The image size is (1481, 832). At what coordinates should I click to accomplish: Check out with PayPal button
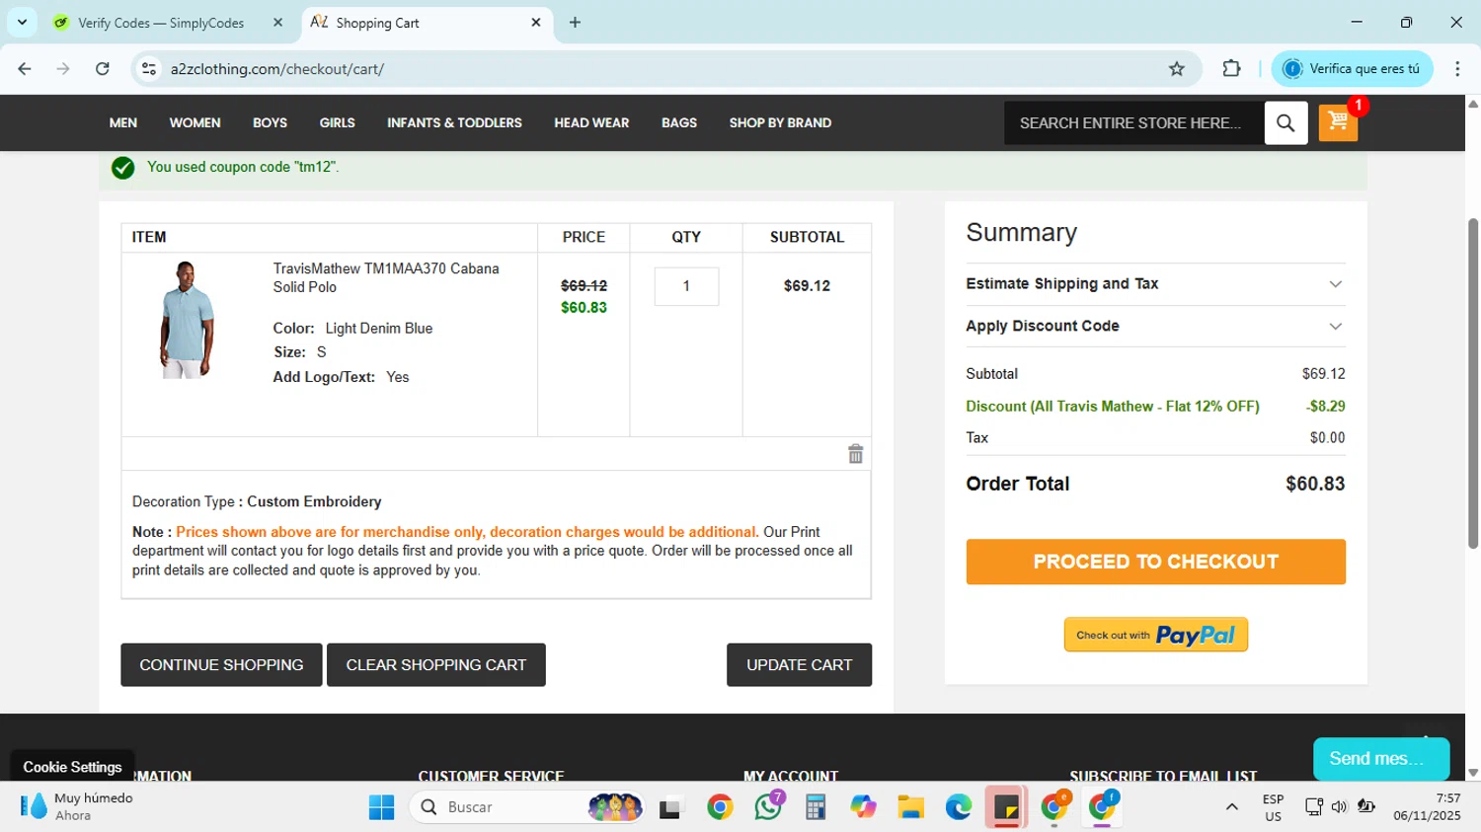pos(1155,635)
